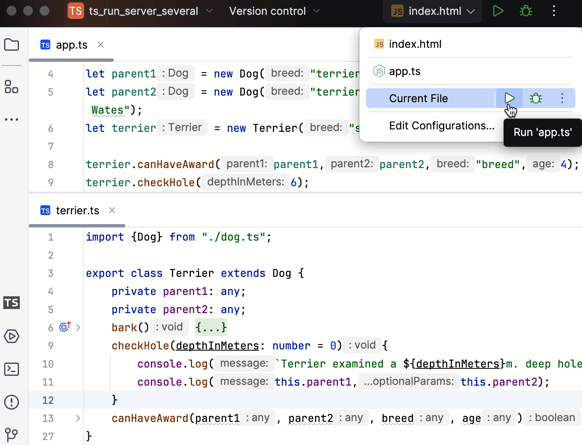Screen dimensions: 582x445
Task: Click the green Run button in the title bar
Action: pyautogui.click(x=498, y=11)
